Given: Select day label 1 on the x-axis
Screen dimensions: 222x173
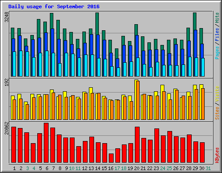Looking at the screenshot, I should (14, 168).
